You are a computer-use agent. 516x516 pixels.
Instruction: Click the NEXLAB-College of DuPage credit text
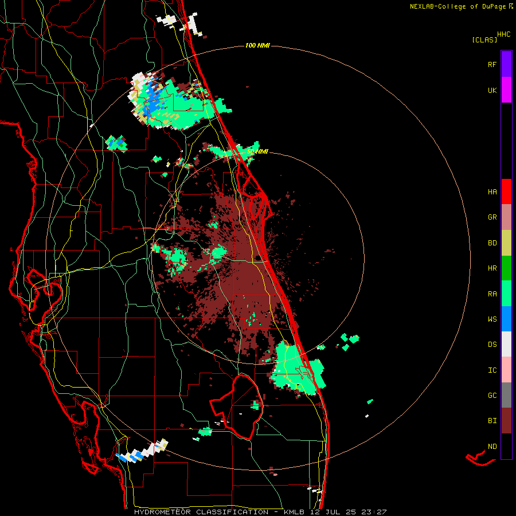tap(458, 6)
